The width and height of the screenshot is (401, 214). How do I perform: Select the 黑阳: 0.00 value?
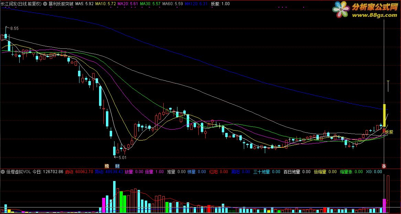click(x=241, y=172)
